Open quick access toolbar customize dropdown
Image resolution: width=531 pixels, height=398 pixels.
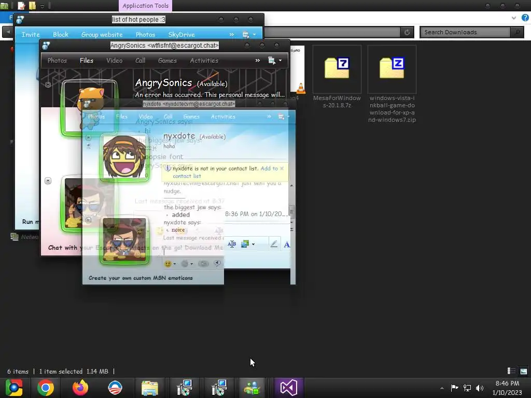coord(43,6)
